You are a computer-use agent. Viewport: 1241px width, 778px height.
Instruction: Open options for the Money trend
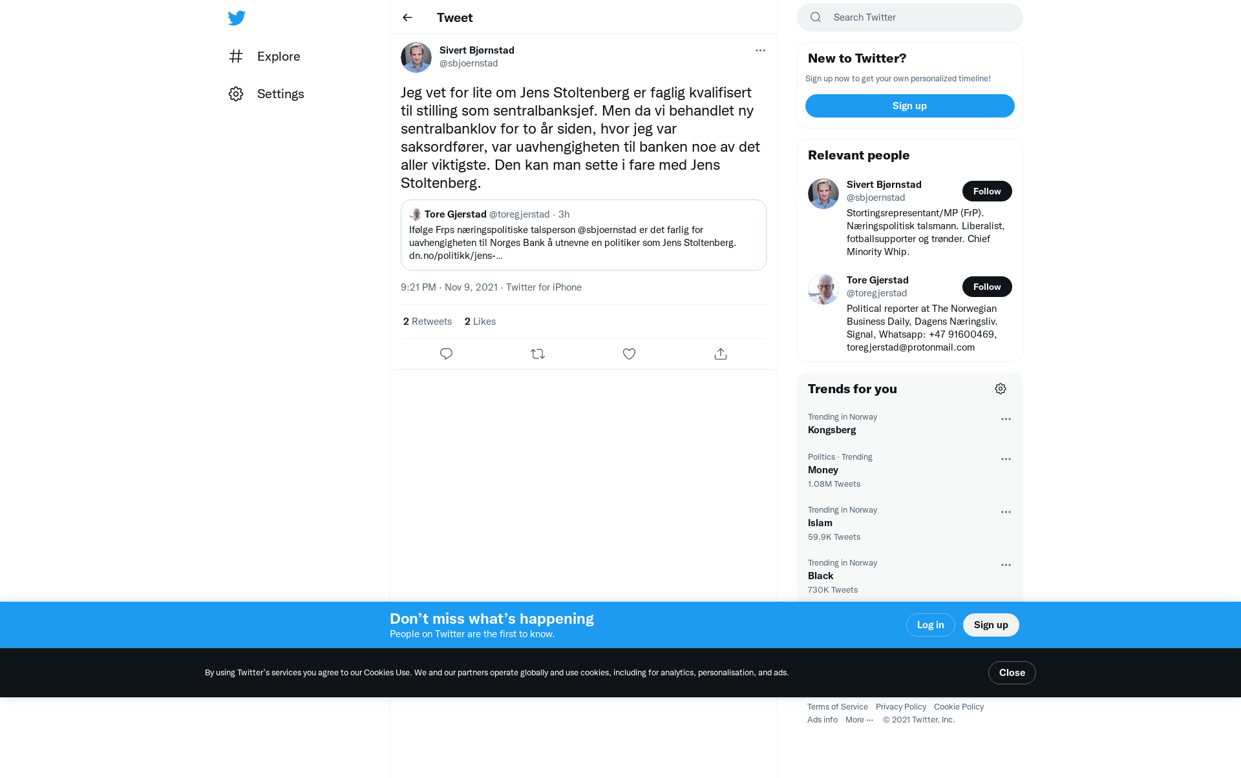tap(1006, 459)
